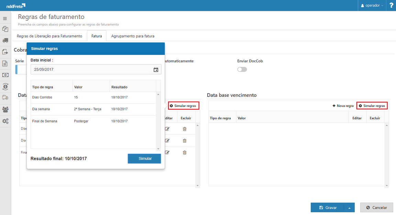
Task: Click Simular regras in Data base vencimento
Action: (372, 106)
